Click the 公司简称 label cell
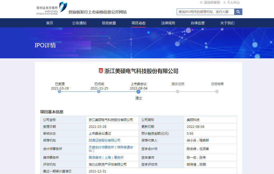Screen dimensions: 274x174 161,120
